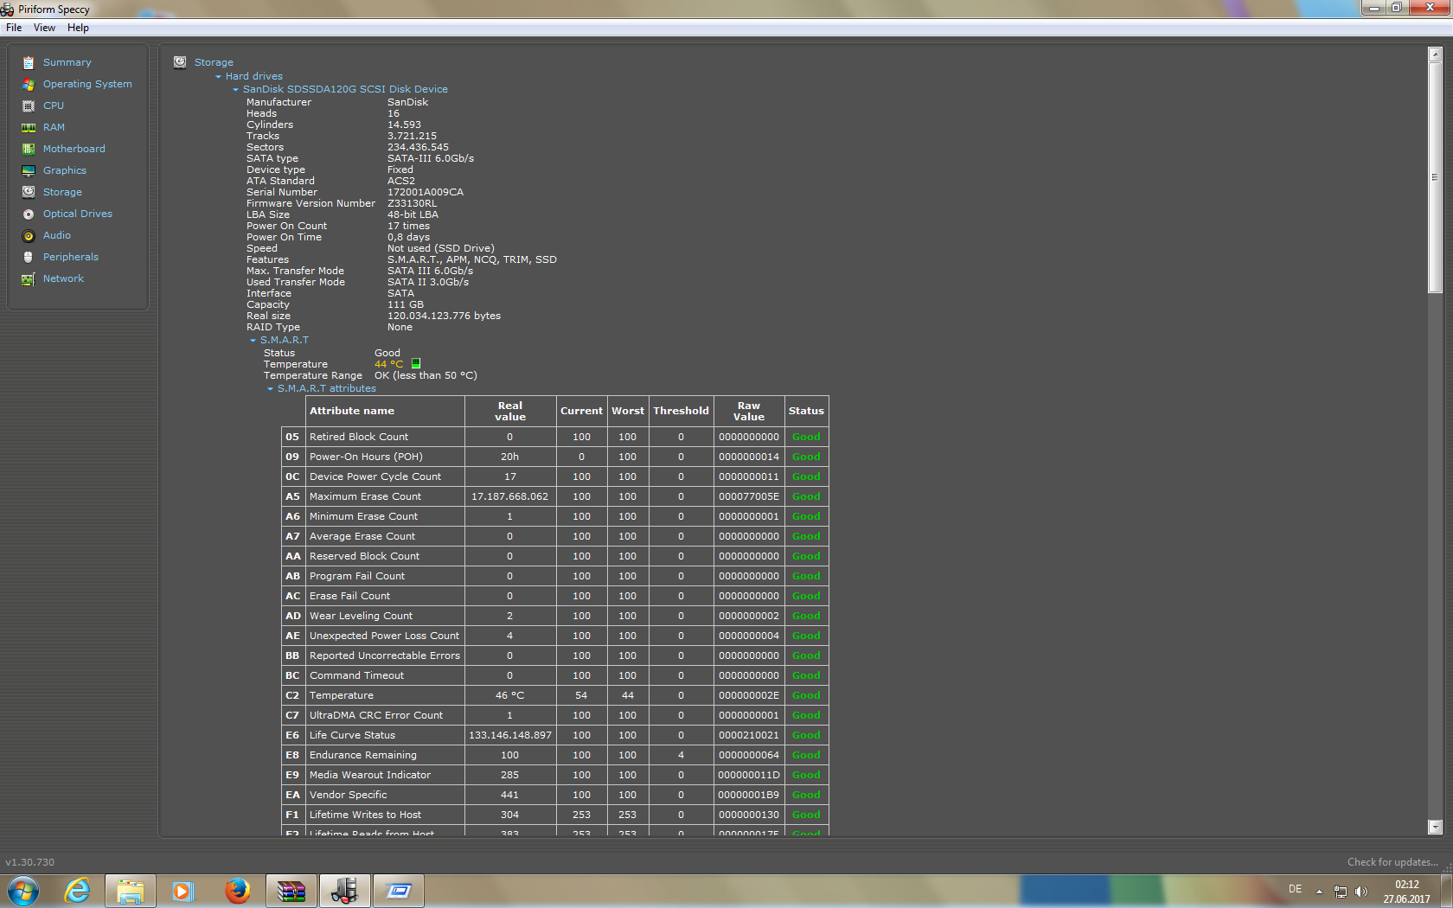Select the Maximum Erase Count real value 17.187.668.062
Image resolution: width=1453 pixels, height=908 pixels.
click(510, 496)
